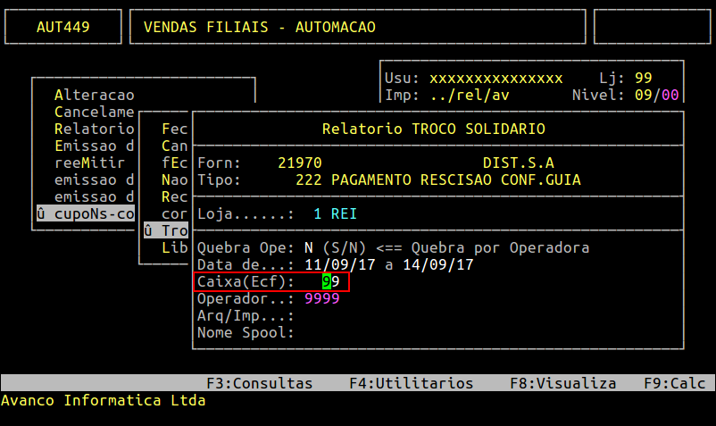
Task: Select the Lib entry in submenu
Action: click(174, 247)
